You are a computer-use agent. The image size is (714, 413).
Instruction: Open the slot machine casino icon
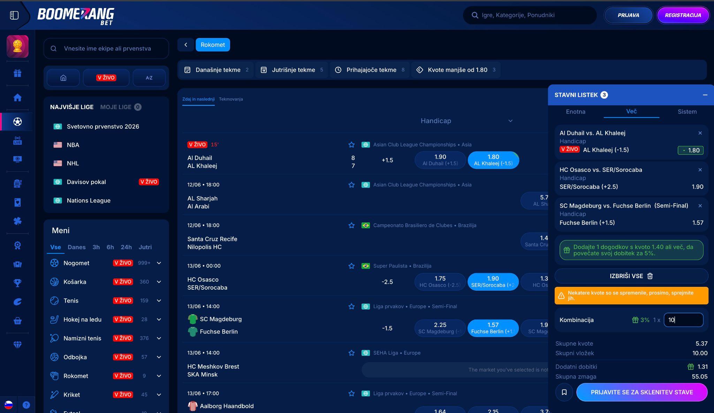pyautogui.click(x=17, y=184)
